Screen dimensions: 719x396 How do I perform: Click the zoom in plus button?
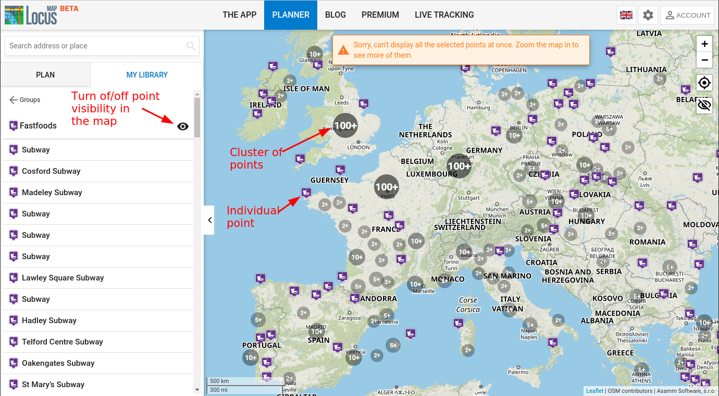704,44
